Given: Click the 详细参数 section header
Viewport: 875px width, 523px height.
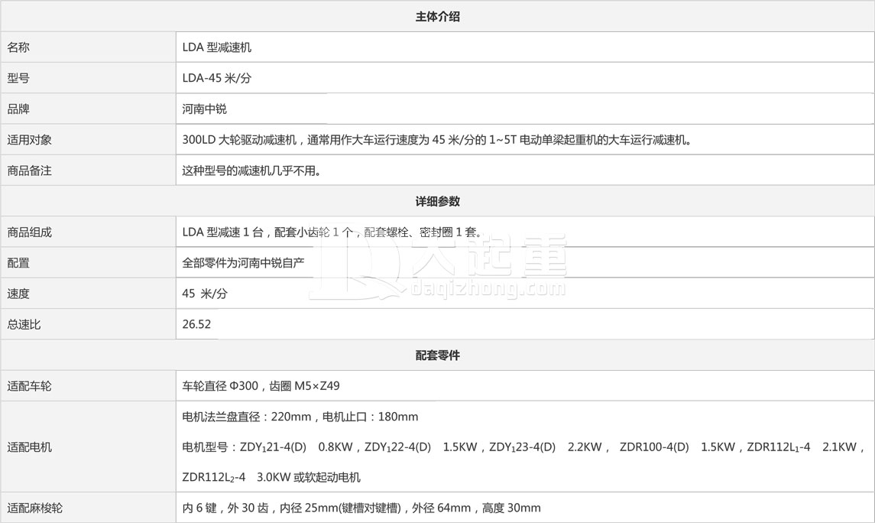Looking at the screenshot, I should click(x=437, y=202).
